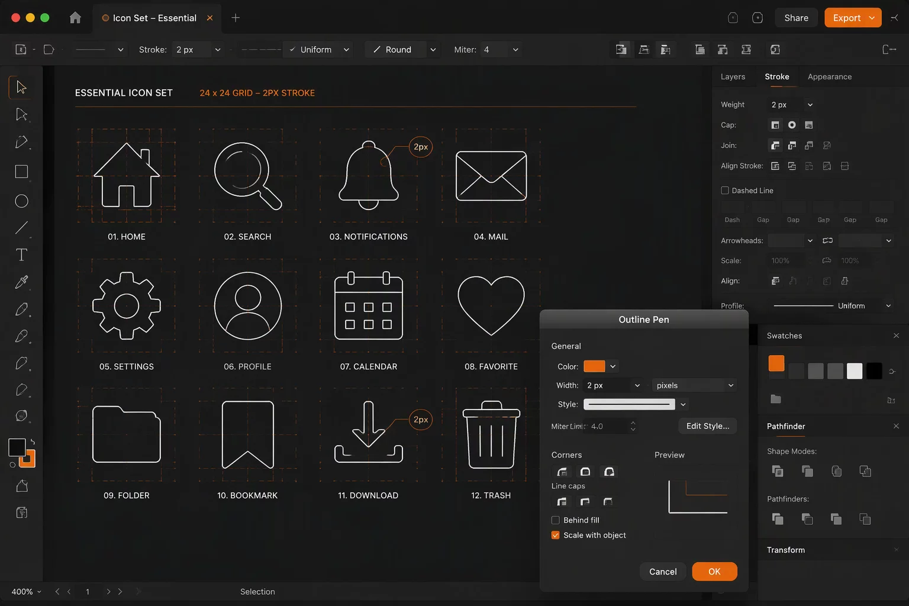Open Edit Style... in Outline Pen
909x606 pixels.
pyautogui.click(x=708, y=426)
